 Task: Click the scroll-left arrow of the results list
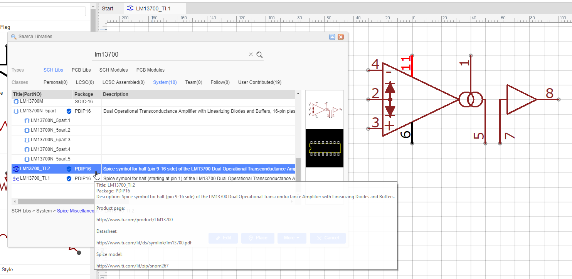click(15, 201)
